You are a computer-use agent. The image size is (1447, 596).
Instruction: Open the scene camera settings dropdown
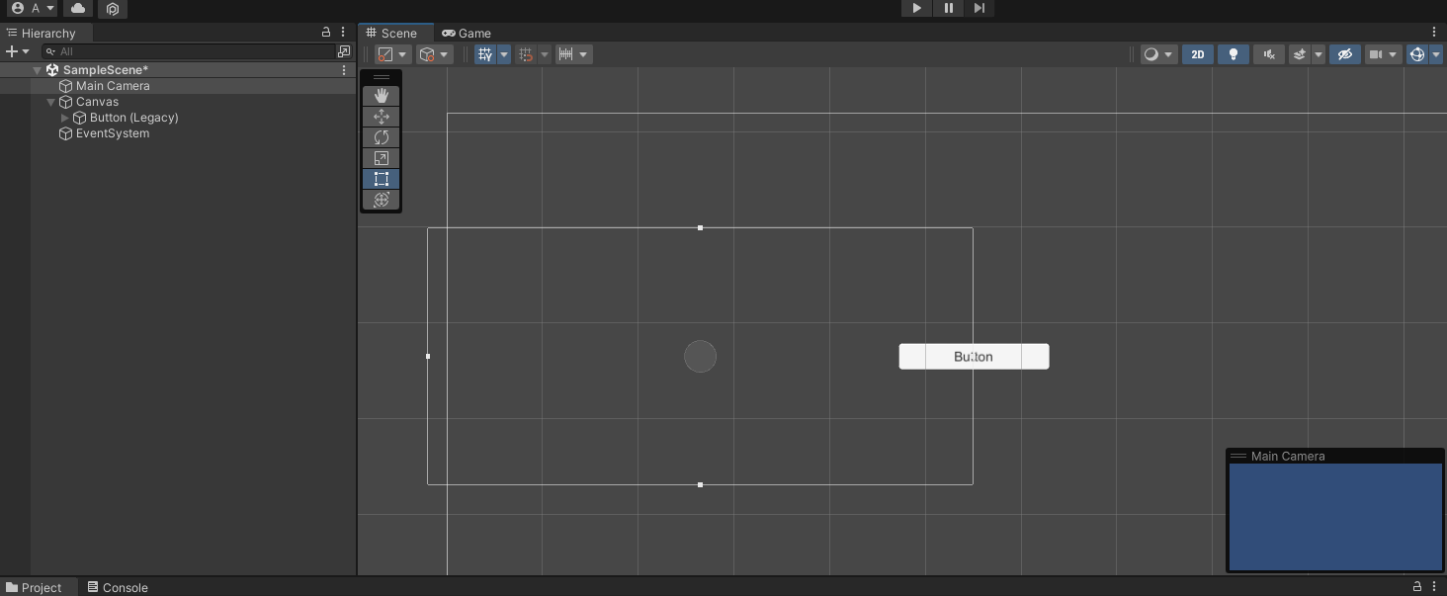pos(1383,54)
